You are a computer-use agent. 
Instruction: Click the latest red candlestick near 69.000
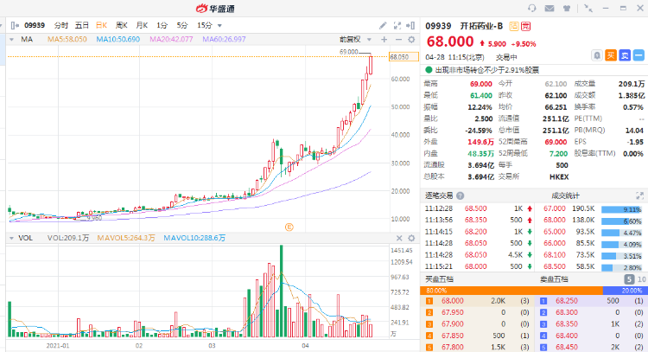[x=371, y=65]
